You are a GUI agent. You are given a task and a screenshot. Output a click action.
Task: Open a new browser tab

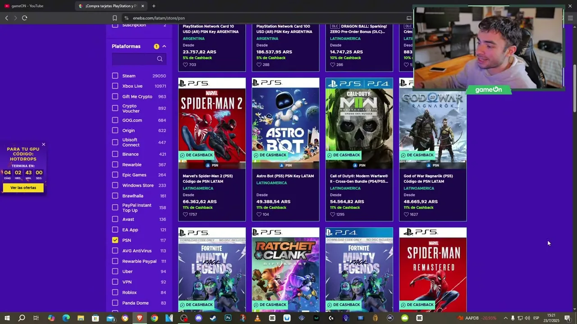coord(154,6)
